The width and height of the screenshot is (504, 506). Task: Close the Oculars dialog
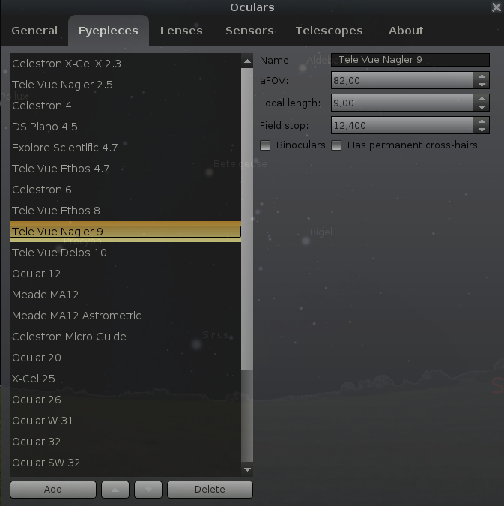coord(497,7)
